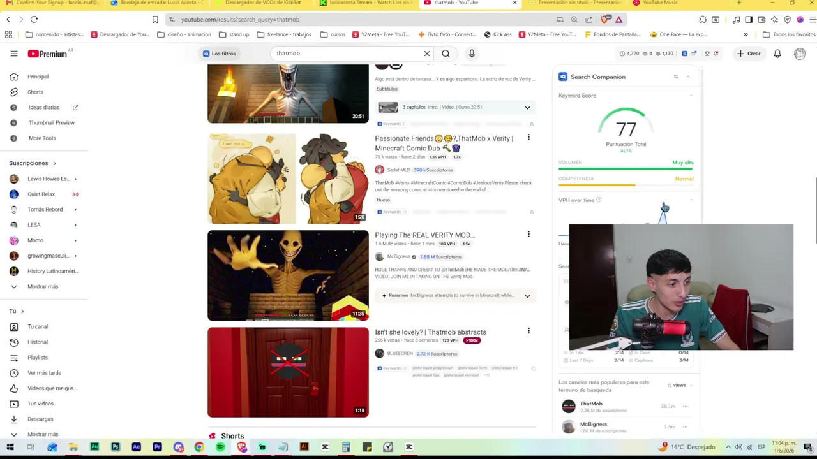Open Principal in the sidebar
This screenshot has width=817, height=459.
[x=38, y=76]
